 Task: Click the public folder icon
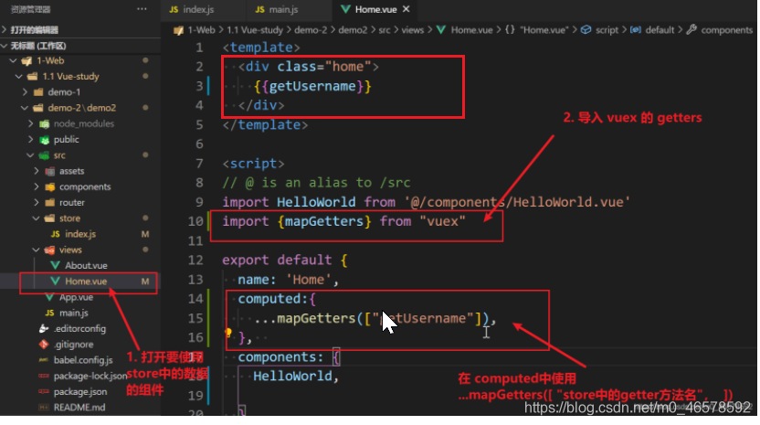(44, 140)
